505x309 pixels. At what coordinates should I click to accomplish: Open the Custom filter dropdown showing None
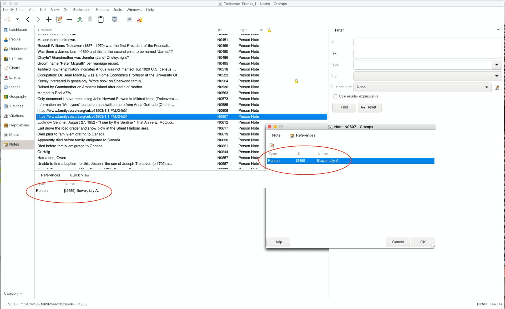coord(422,87)
